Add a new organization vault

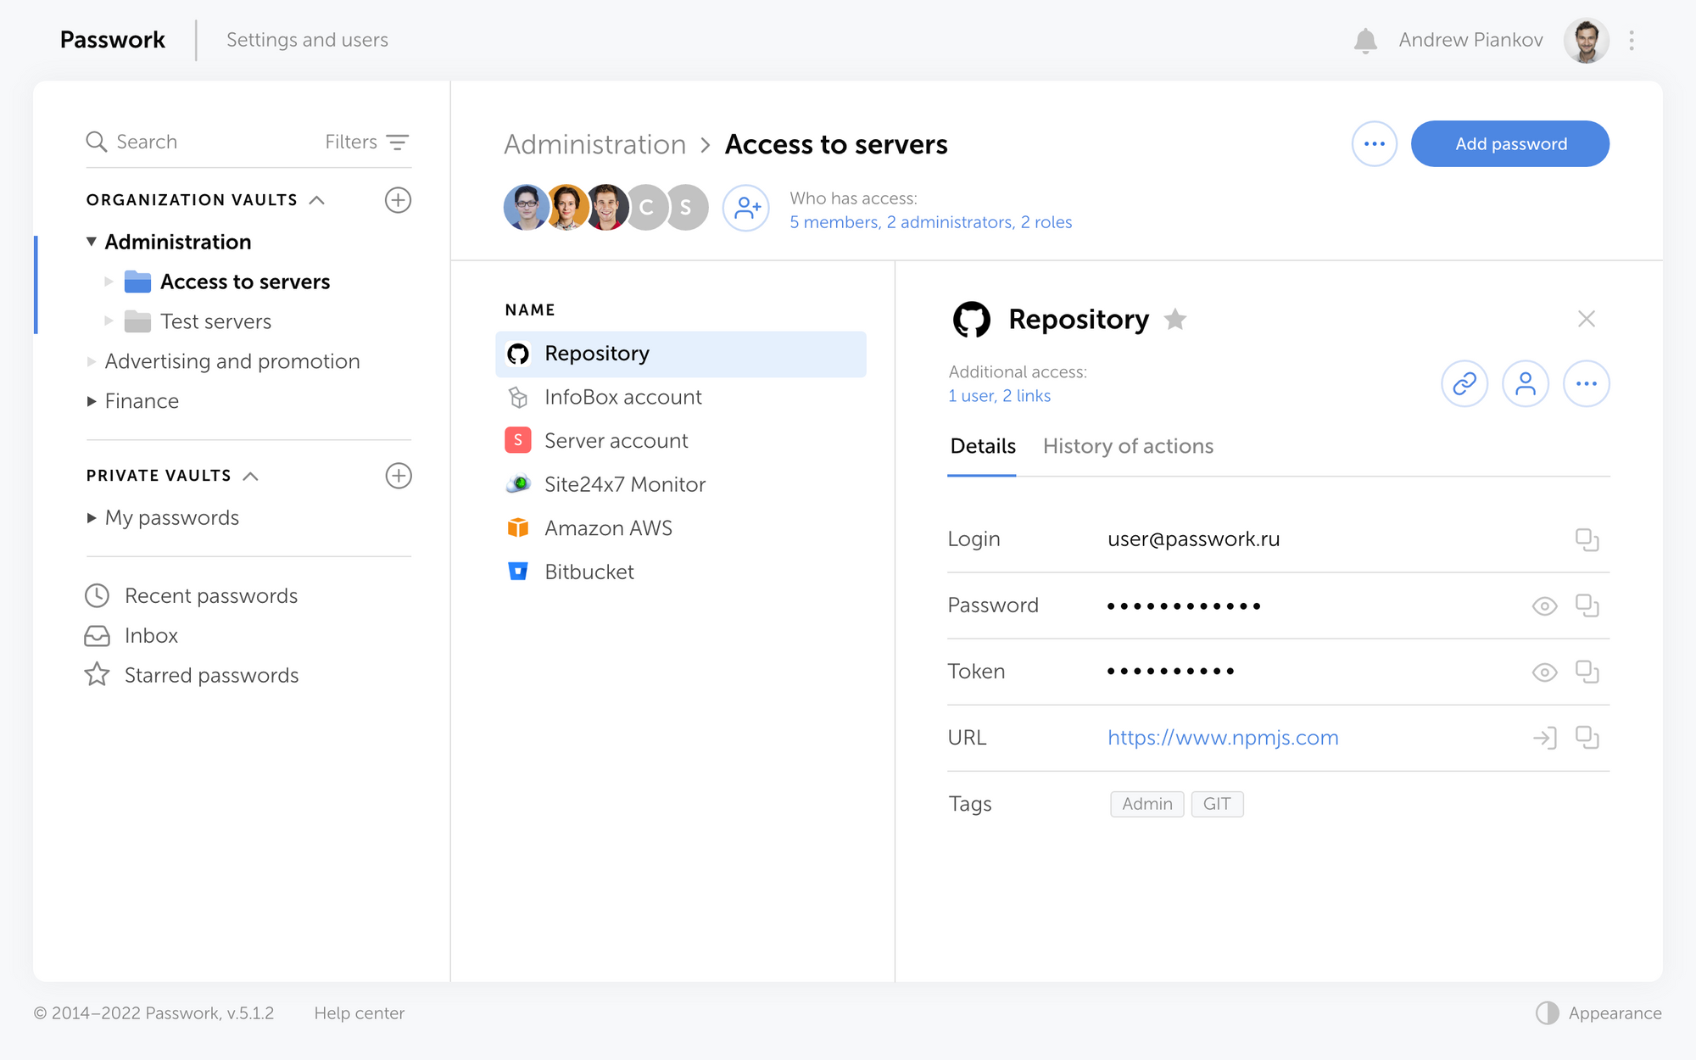tap(398, 200)
